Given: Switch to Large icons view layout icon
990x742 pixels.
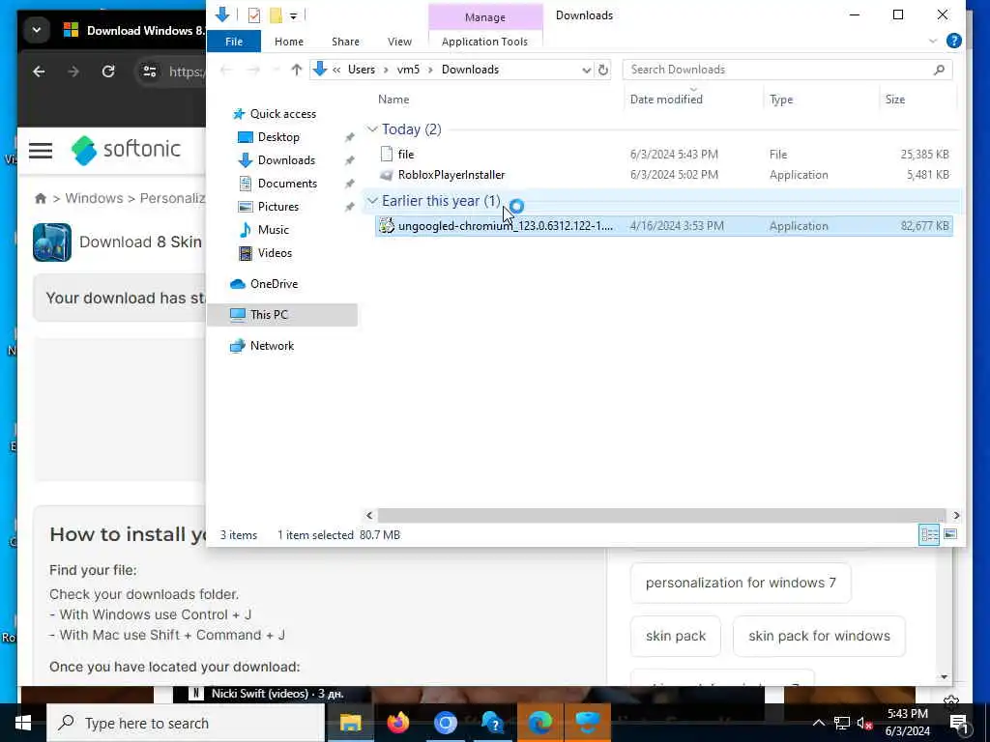Looking at the screenshot, I should (x=950, y=535).
